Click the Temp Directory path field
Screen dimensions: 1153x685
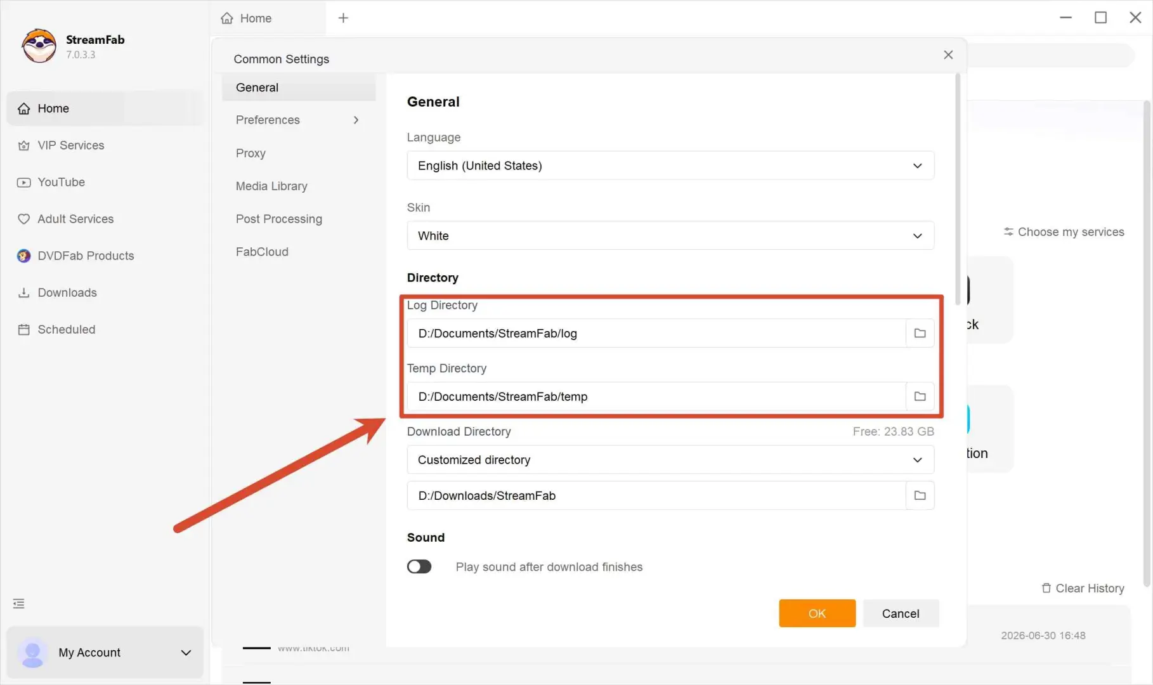(x=656, y=396)
